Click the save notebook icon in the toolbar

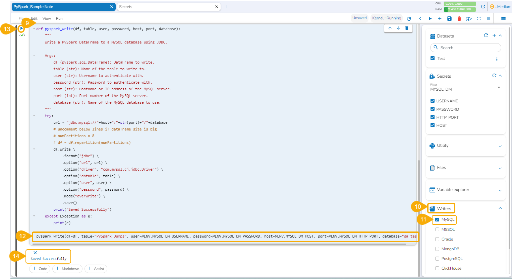click(449, 19)
